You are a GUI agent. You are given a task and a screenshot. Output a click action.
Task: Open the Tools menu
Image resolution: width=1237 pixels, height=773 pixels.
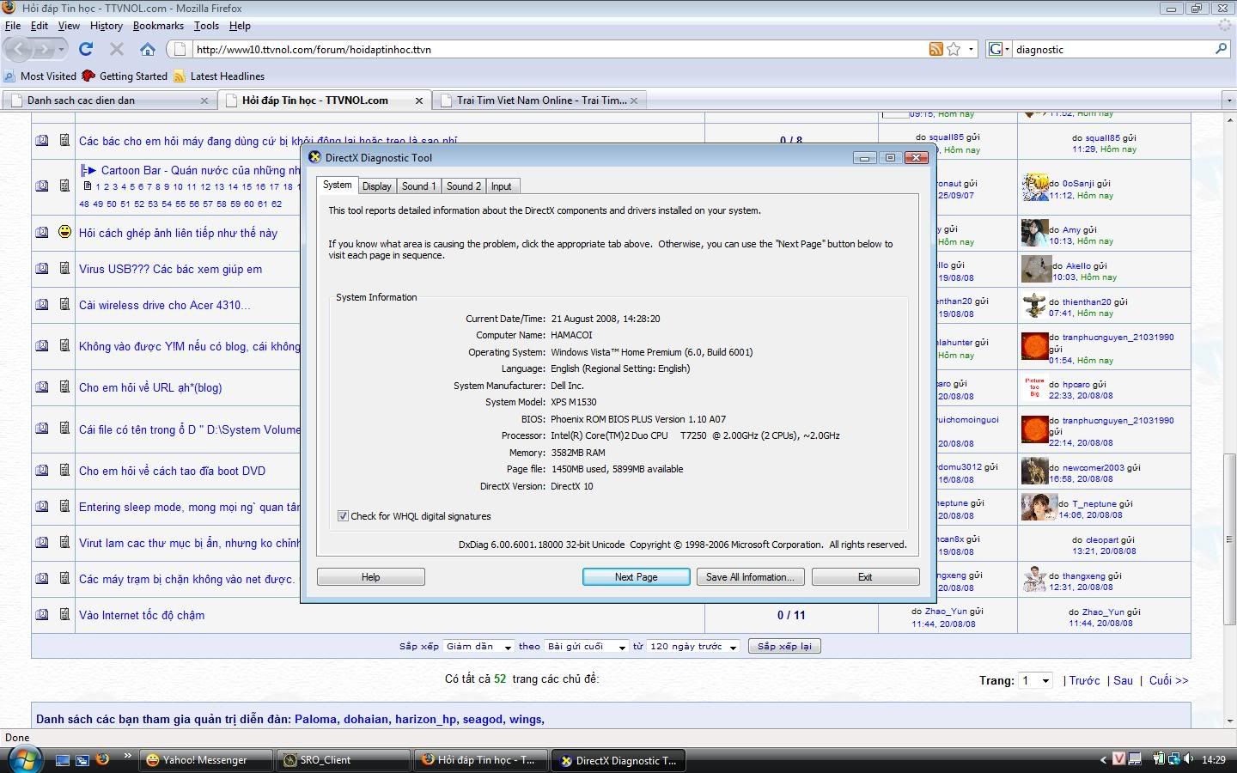tap(206, 26)
